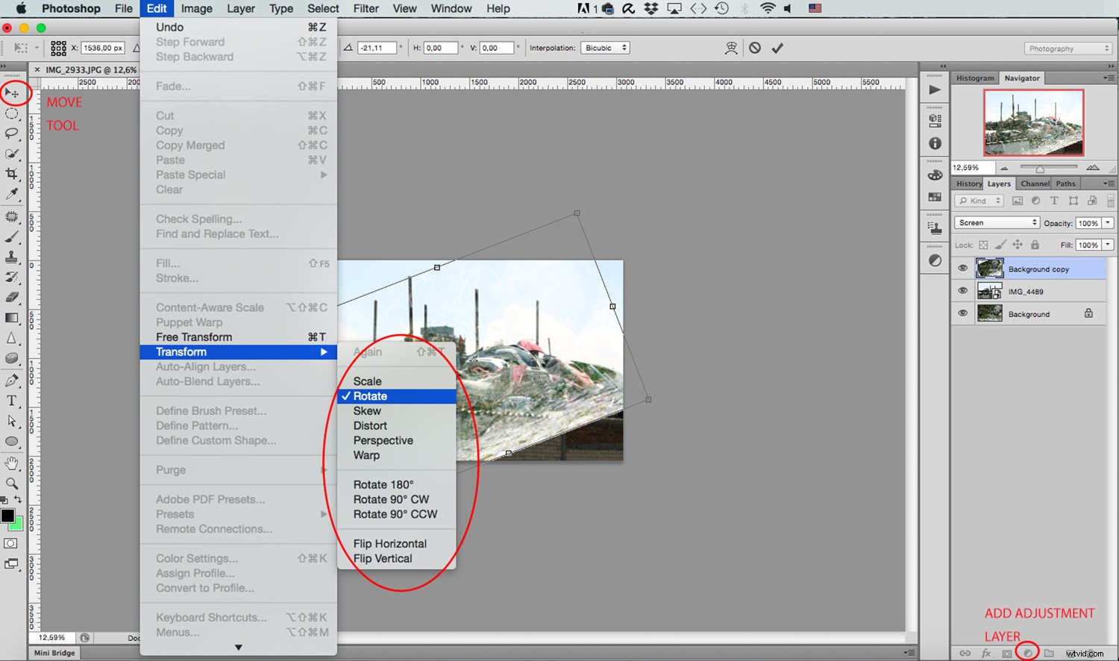Image resolution: width=1119 pixels, height=661 pixels.
Task: Select the Horizontal Type tool
Action: pyautogui.click(x=13, y=401)
